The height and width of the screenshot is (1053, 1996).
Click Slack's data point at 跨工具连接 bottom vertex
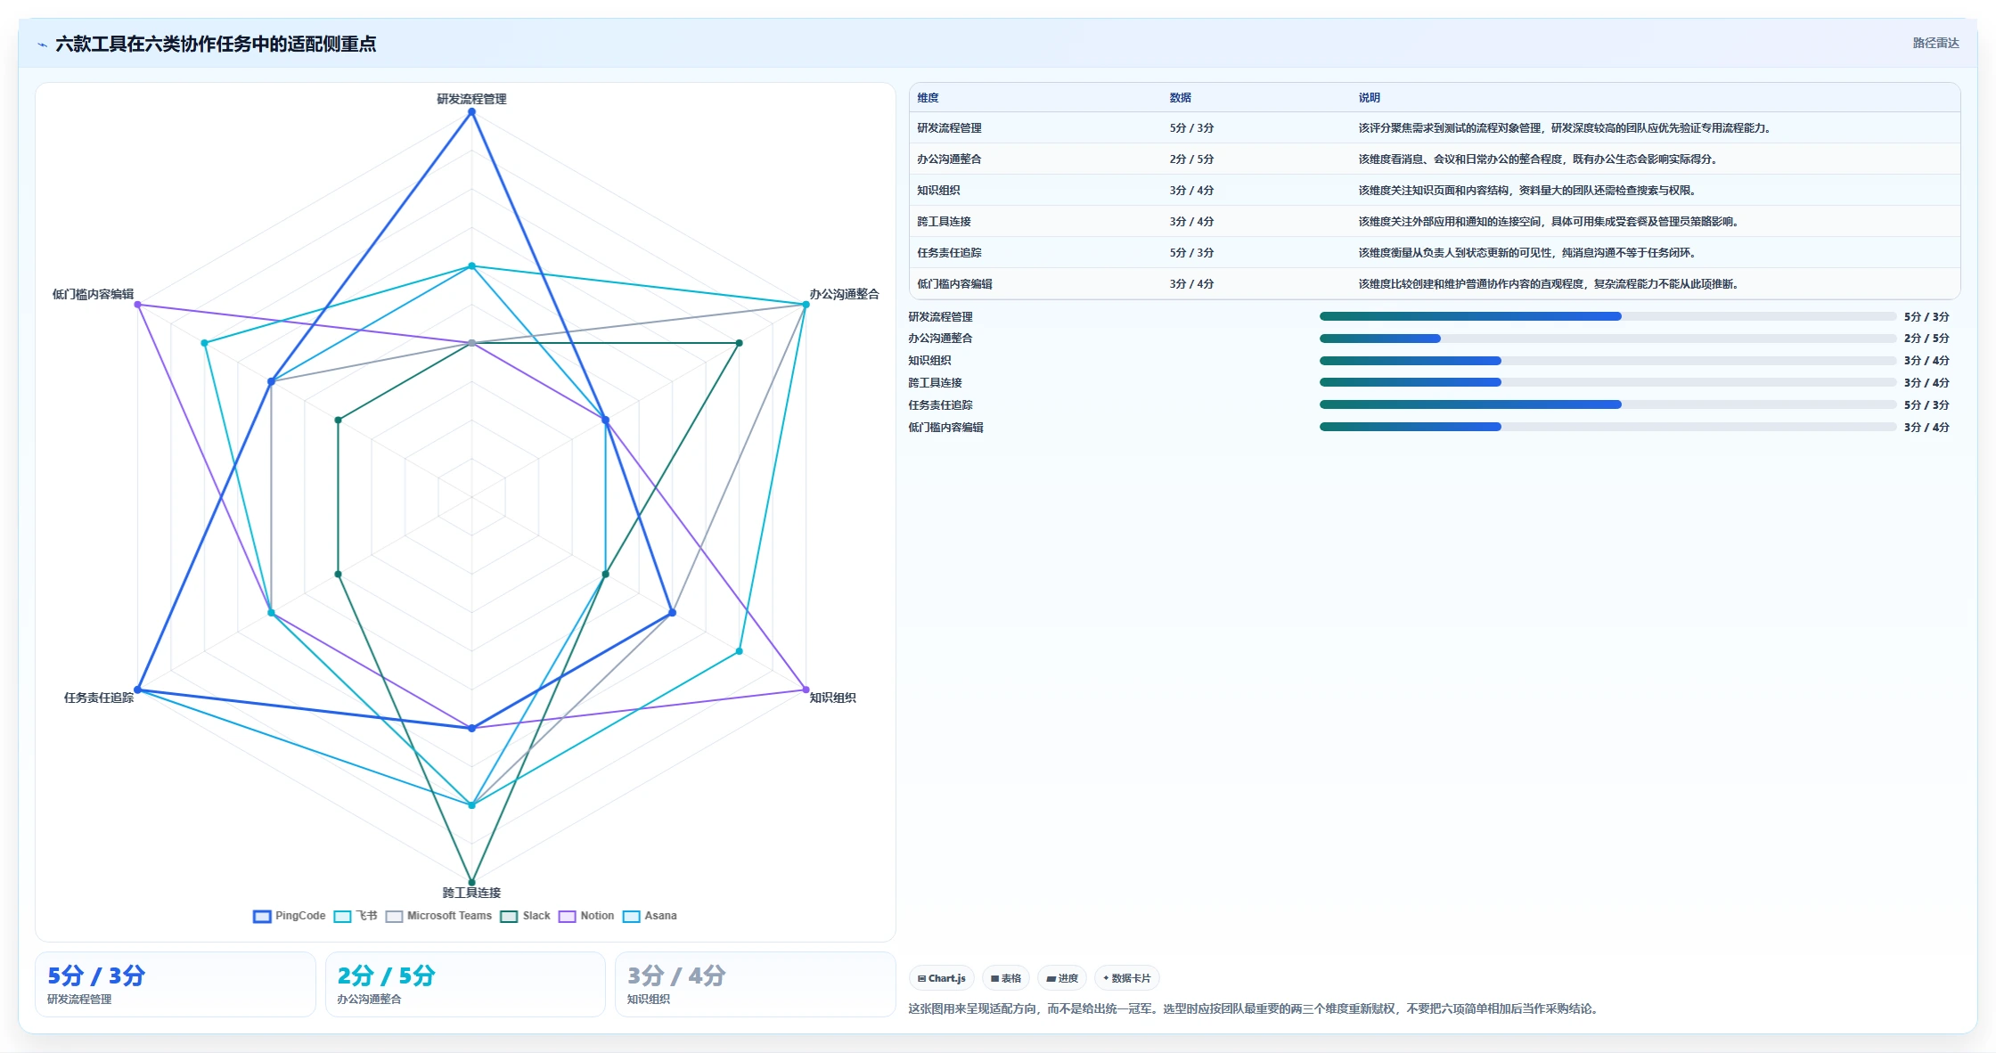point(471,883)
